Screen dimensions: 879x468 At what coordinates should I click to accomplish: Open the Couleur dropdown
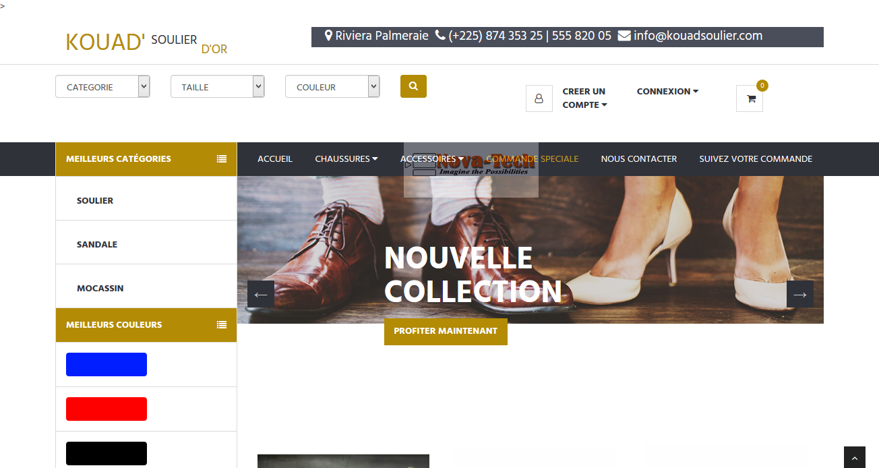pyautogui.click(x=332, y=87)
